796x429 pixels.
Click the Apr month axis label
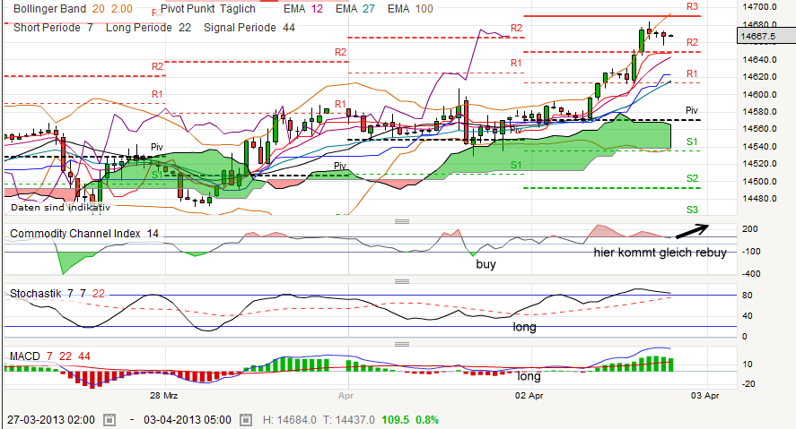[346, 395]
